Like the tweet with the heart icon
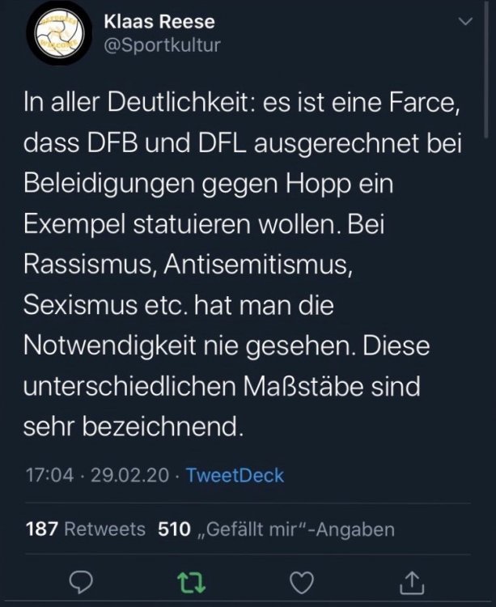 [x=302, y=583]
